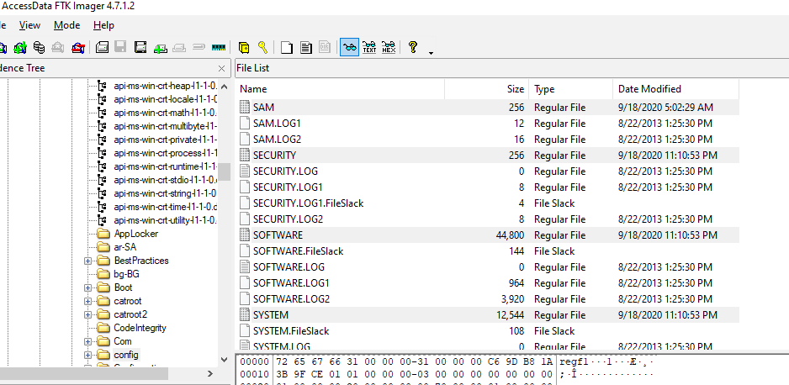Screen dimensions: 789x385
Task: Open the View menu
Action: (29, 25)
